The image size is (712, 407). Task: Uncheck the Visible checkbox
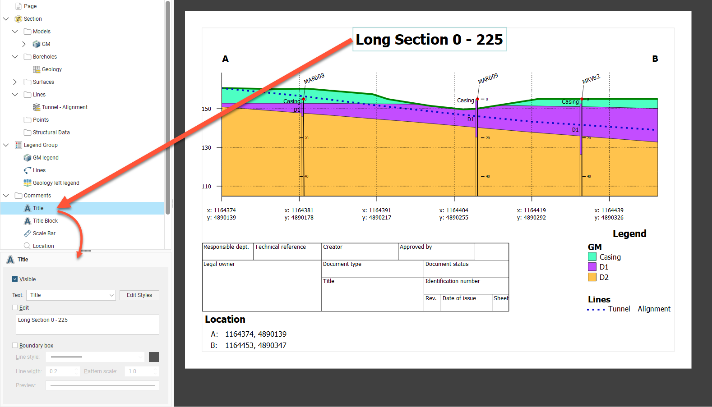pyautogui.click(x=15, y=279)
